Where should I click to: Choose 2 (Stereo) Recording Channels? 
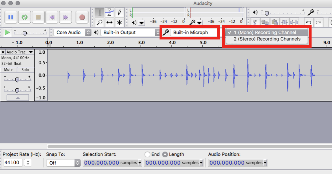click(x=267, y=39)
